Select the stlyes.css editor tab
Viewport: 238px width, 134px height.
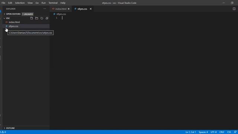pos(82,9)
